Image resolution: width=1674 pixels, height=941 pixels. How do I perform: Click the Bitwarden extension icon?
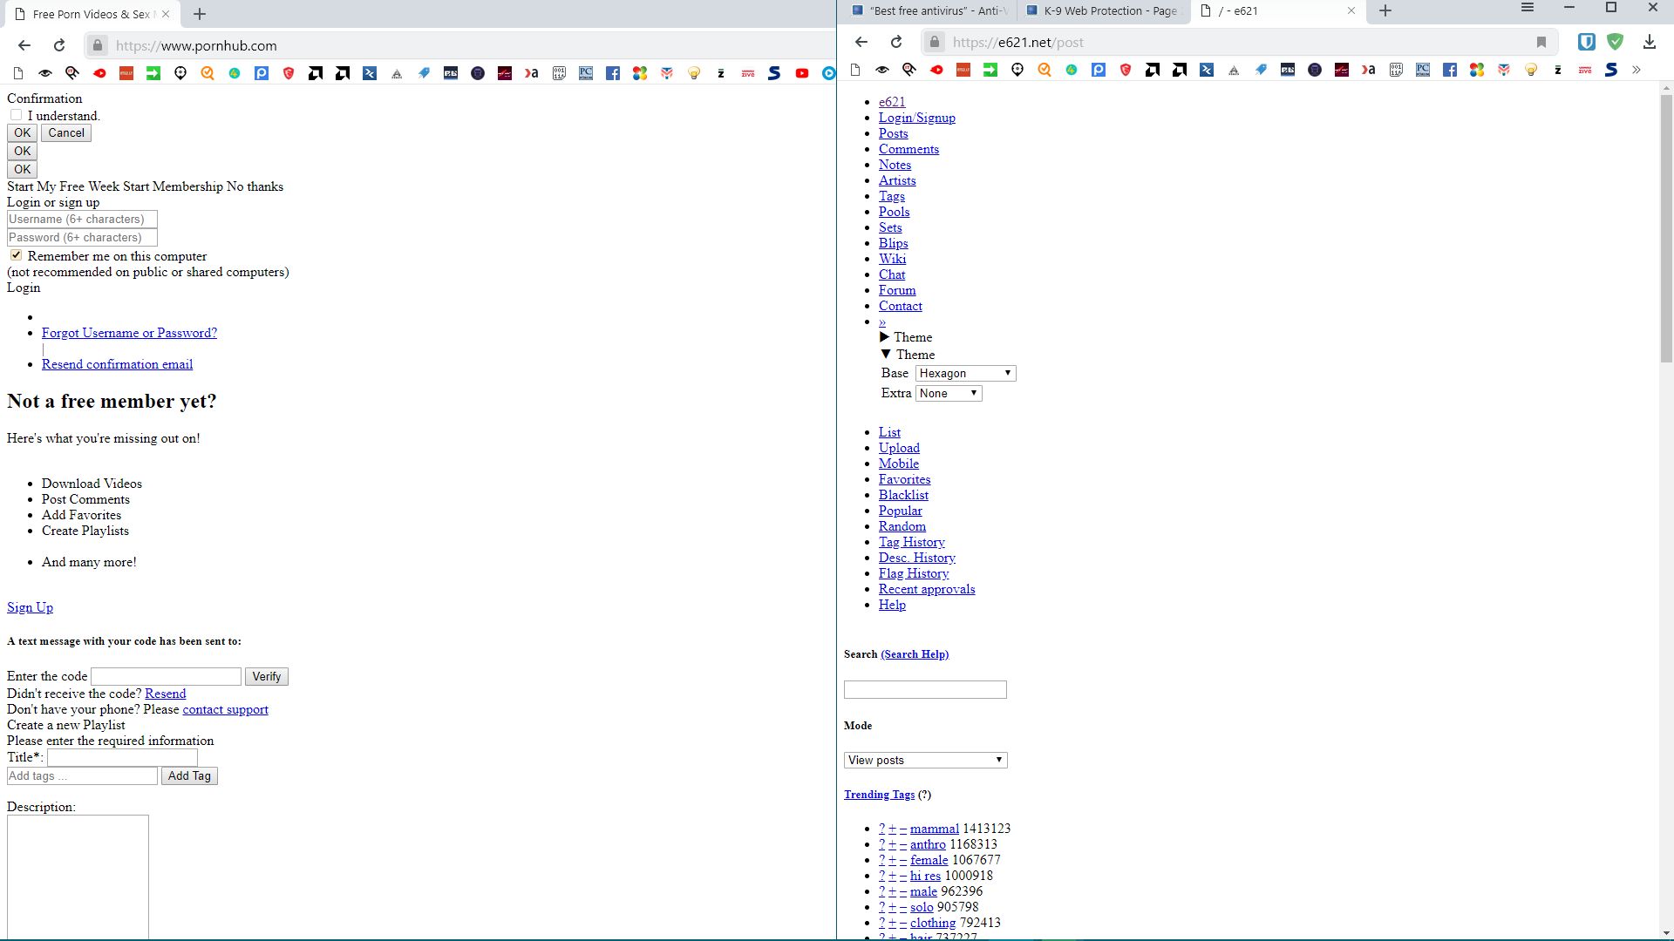tap(1586, 42)
